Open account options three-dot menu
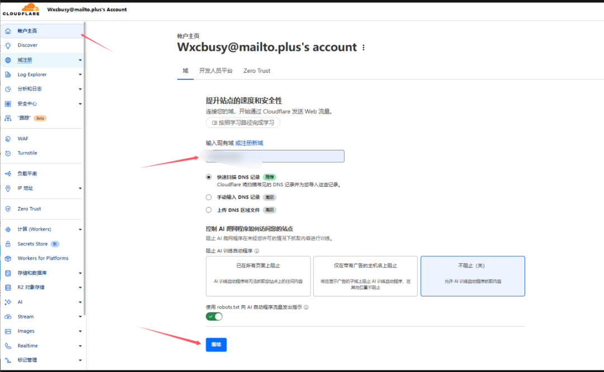Viewport: 604px width, 372px height. pos(364,48)
